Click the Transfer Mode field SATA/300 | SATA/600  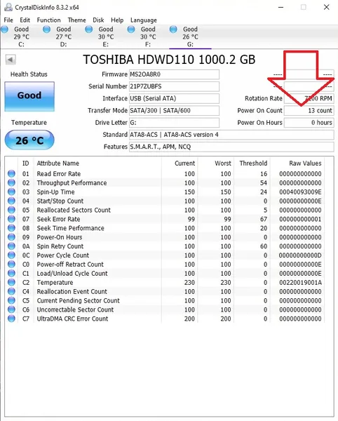pos(174,111)
